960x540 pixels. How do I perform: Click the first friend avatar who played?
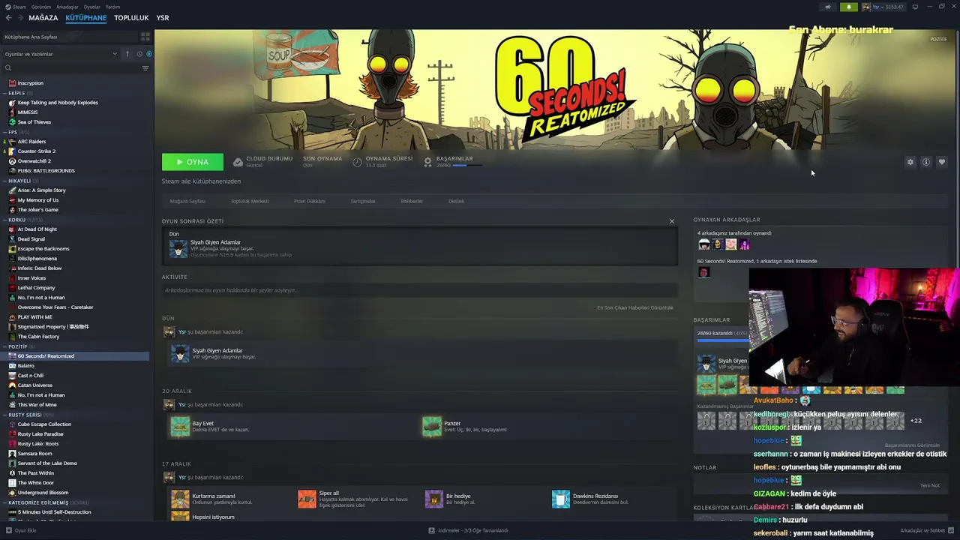pos(703,244)
